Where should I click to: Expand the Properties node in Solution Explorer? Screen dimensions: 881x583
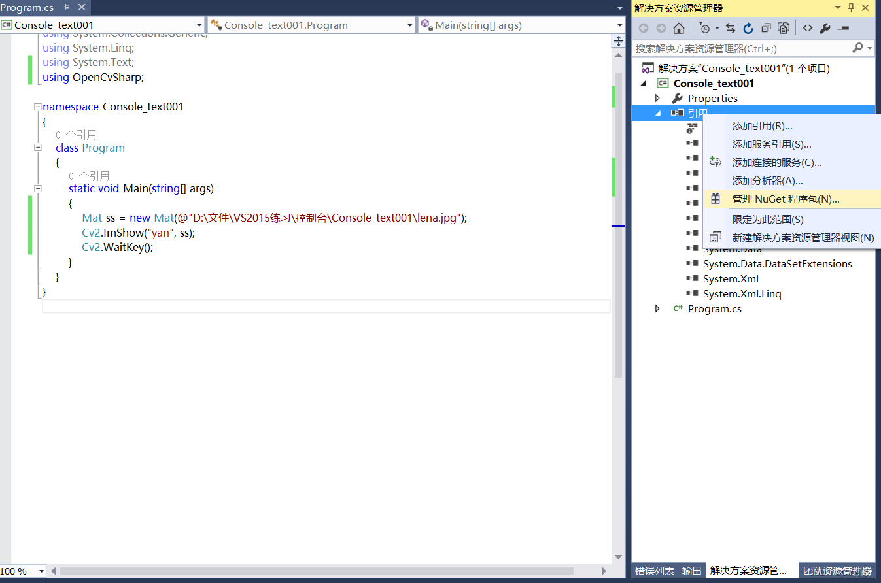click(657, 97)
